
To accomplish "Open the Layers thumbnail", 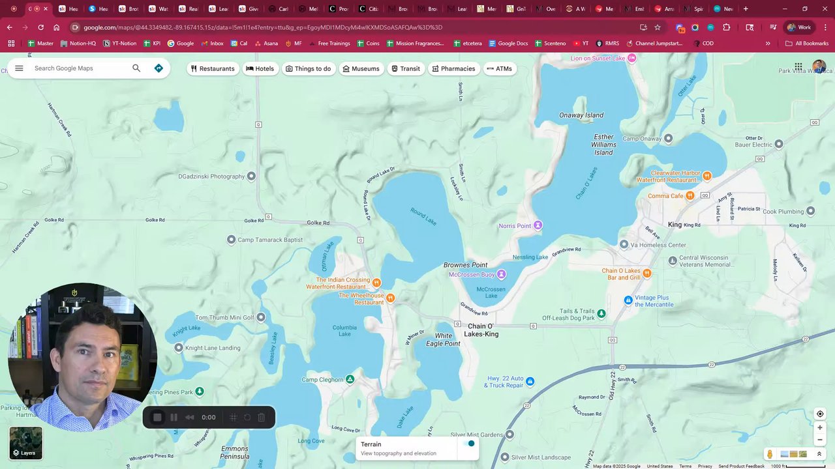I will [x=26, y=442].
